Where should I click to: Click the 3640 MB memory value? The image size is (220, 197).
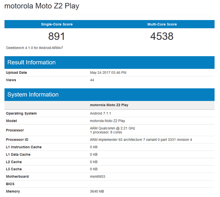coord(98,191)
